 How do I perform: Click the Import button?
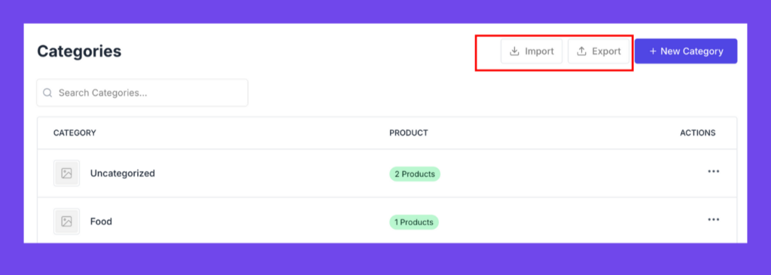532,51
